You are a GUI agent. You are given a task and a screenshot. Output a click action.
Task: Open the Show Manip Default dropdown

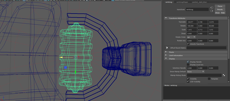point(196,72)
